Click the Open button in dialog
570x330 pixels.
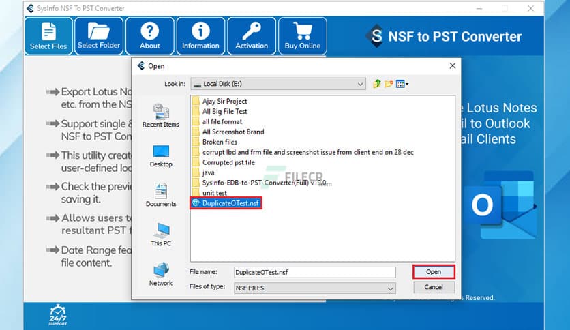pos(434,272)
